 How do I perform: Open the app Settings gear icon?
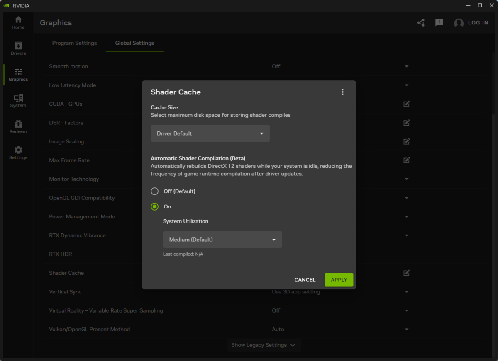tap(18, 152)
